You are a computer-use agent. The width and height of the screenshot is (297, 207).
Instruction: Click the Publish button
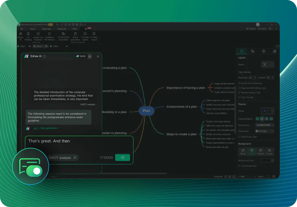251,29
